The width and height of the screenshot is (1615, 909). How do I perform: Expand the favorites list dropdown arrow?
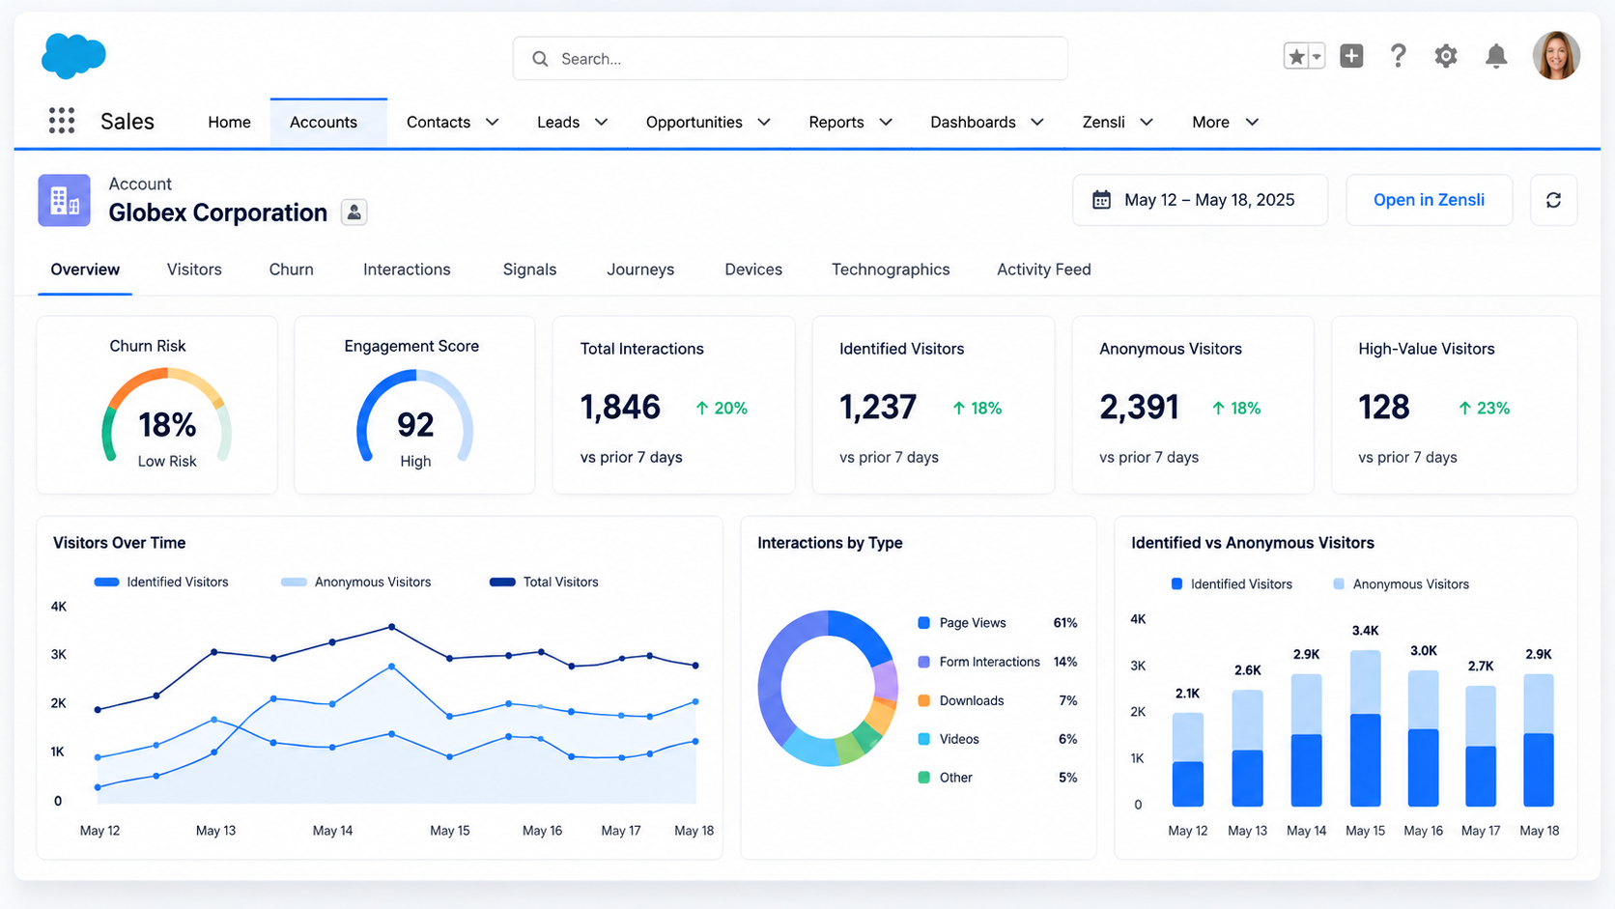click(x=1317, y=57)
